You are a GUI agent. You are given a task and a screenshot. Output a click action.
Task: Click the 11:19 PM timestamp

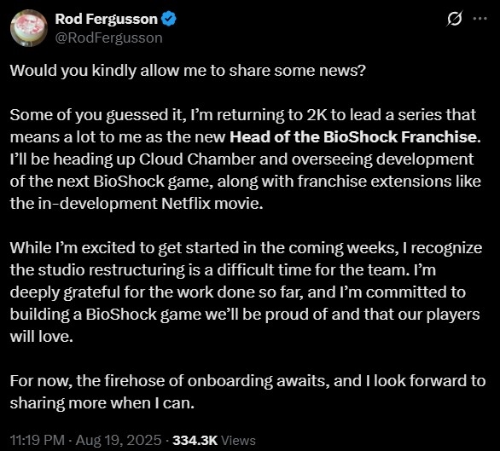point(38,440)
